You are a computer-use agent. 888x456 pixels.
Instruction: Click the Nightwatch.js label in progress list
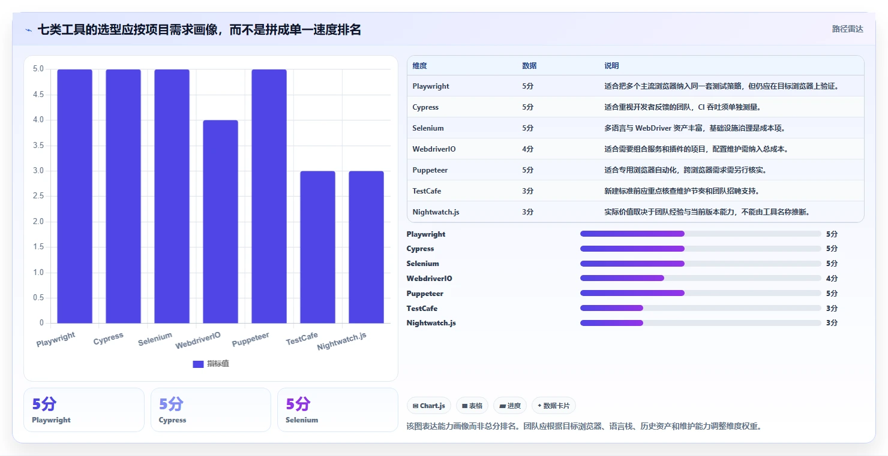pyautogui.click(x=431, y=323)
